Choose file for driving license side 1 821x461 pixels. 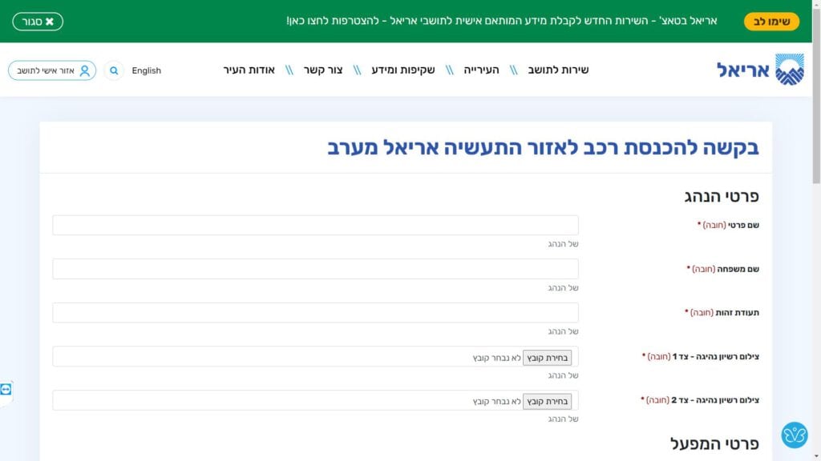tap(547, 357)
